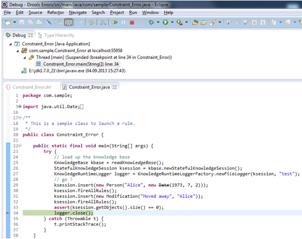Collapse the Constraint_Error Java Application tree node

pyautogui.click(x=11, y=44)
